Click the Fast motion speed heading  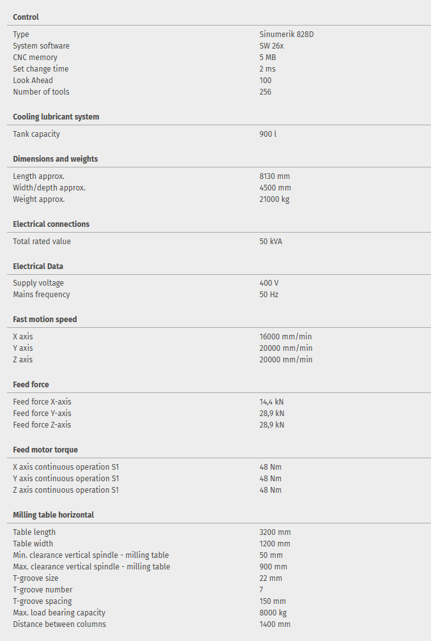coord(45,320)
